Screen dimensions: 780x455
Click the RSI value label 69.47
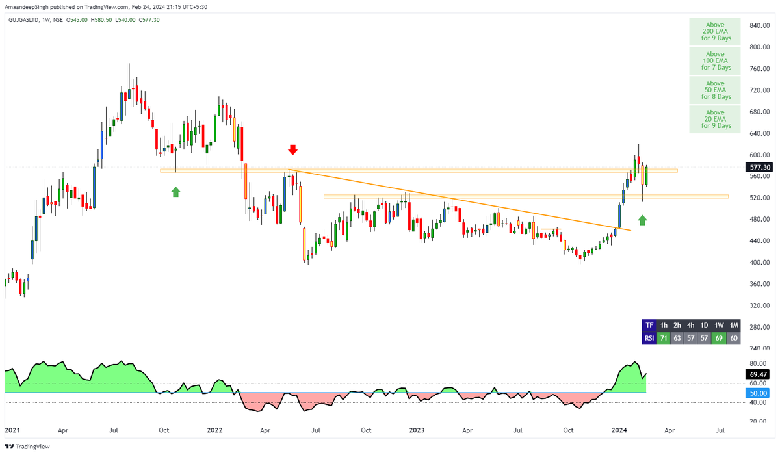click(759, 374)
